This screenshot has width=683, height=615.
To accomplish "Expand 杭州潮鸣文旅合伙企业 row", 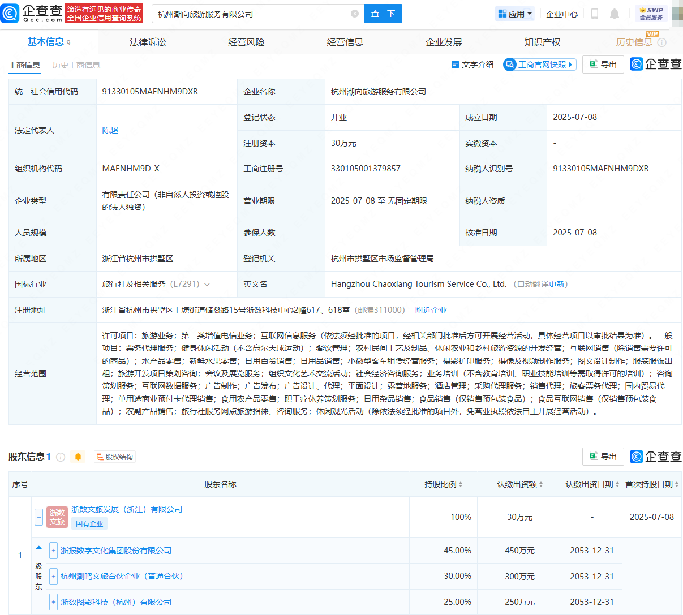I will click(53, 576).
